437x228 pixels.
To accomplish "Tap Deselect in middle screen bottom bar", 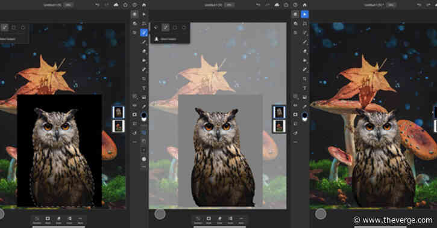I will pyautogui.click(x=198, y=220).
